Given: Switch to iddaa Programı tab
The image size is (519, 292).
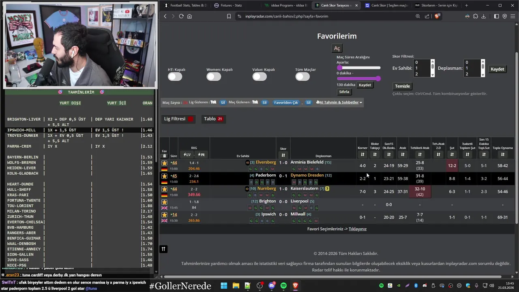Looking at the screenshot, I should pos(286,5).
